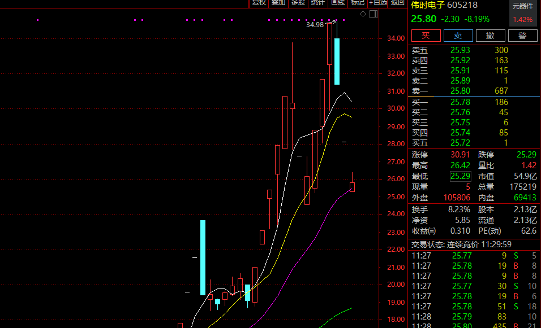
Task: Click 返回 to go back
Action: tap(397, 3)
